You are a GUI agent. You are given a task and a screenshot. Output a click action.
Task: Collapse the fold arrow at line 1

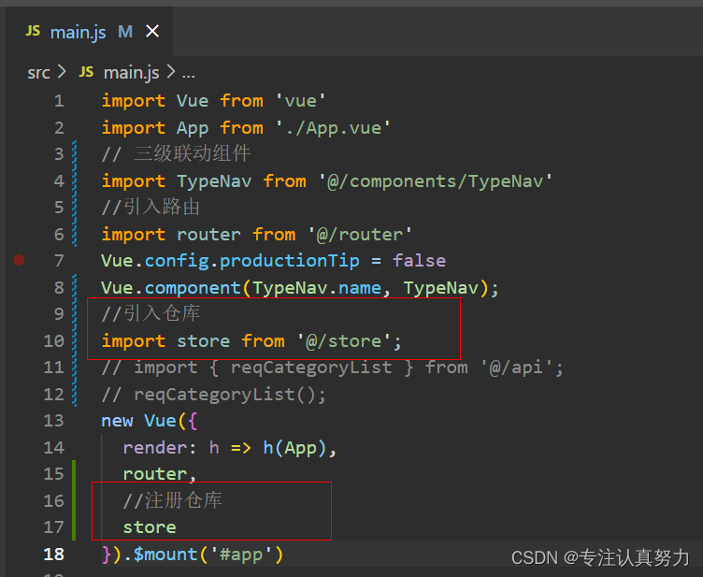click(85, 101)
